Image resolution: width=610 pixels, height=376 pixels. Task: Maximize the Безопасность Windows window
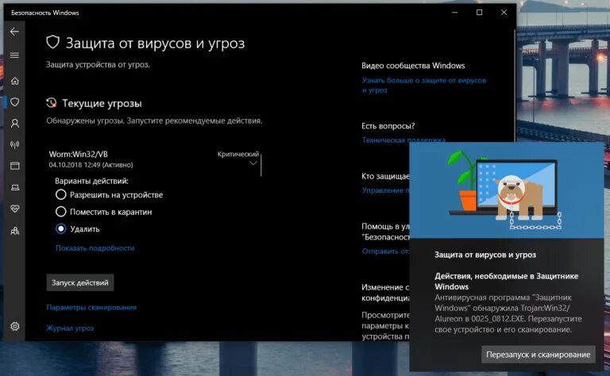pyautogui.click(x=479, y=13)
